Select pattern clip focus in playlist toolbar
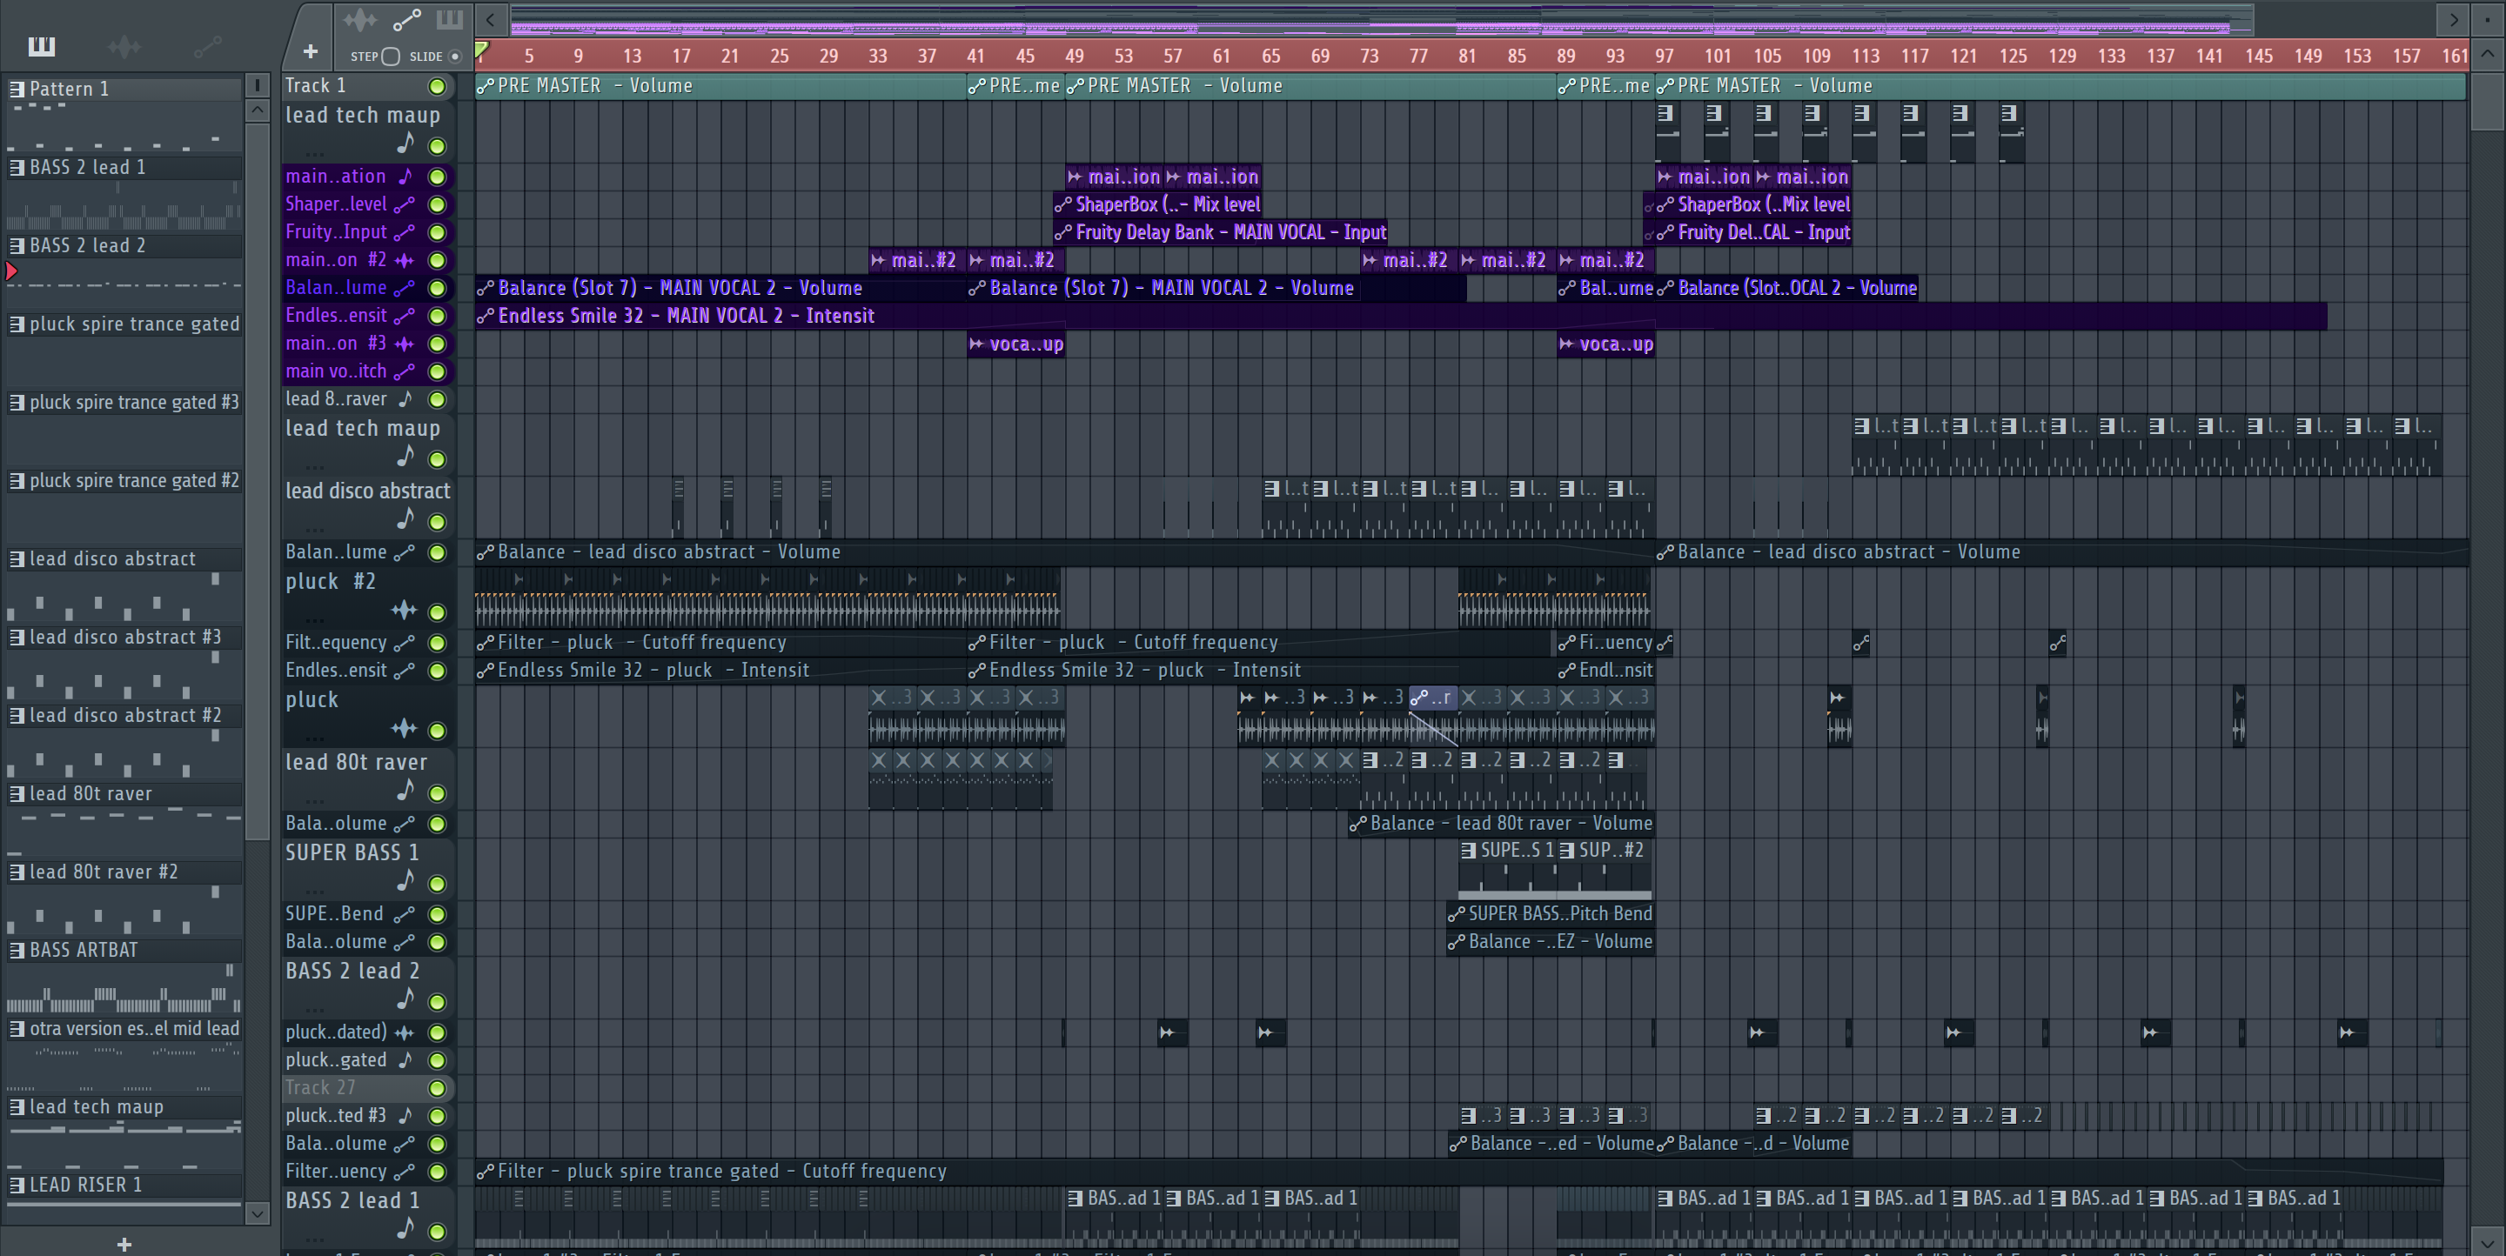The image size is (2506, 1256). point(450,18)
